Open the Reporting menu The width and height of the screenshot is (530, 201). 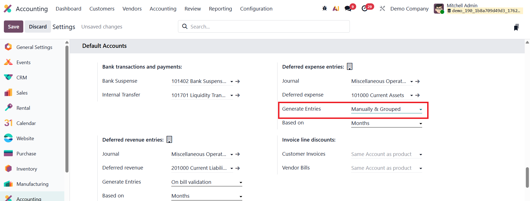220,9
